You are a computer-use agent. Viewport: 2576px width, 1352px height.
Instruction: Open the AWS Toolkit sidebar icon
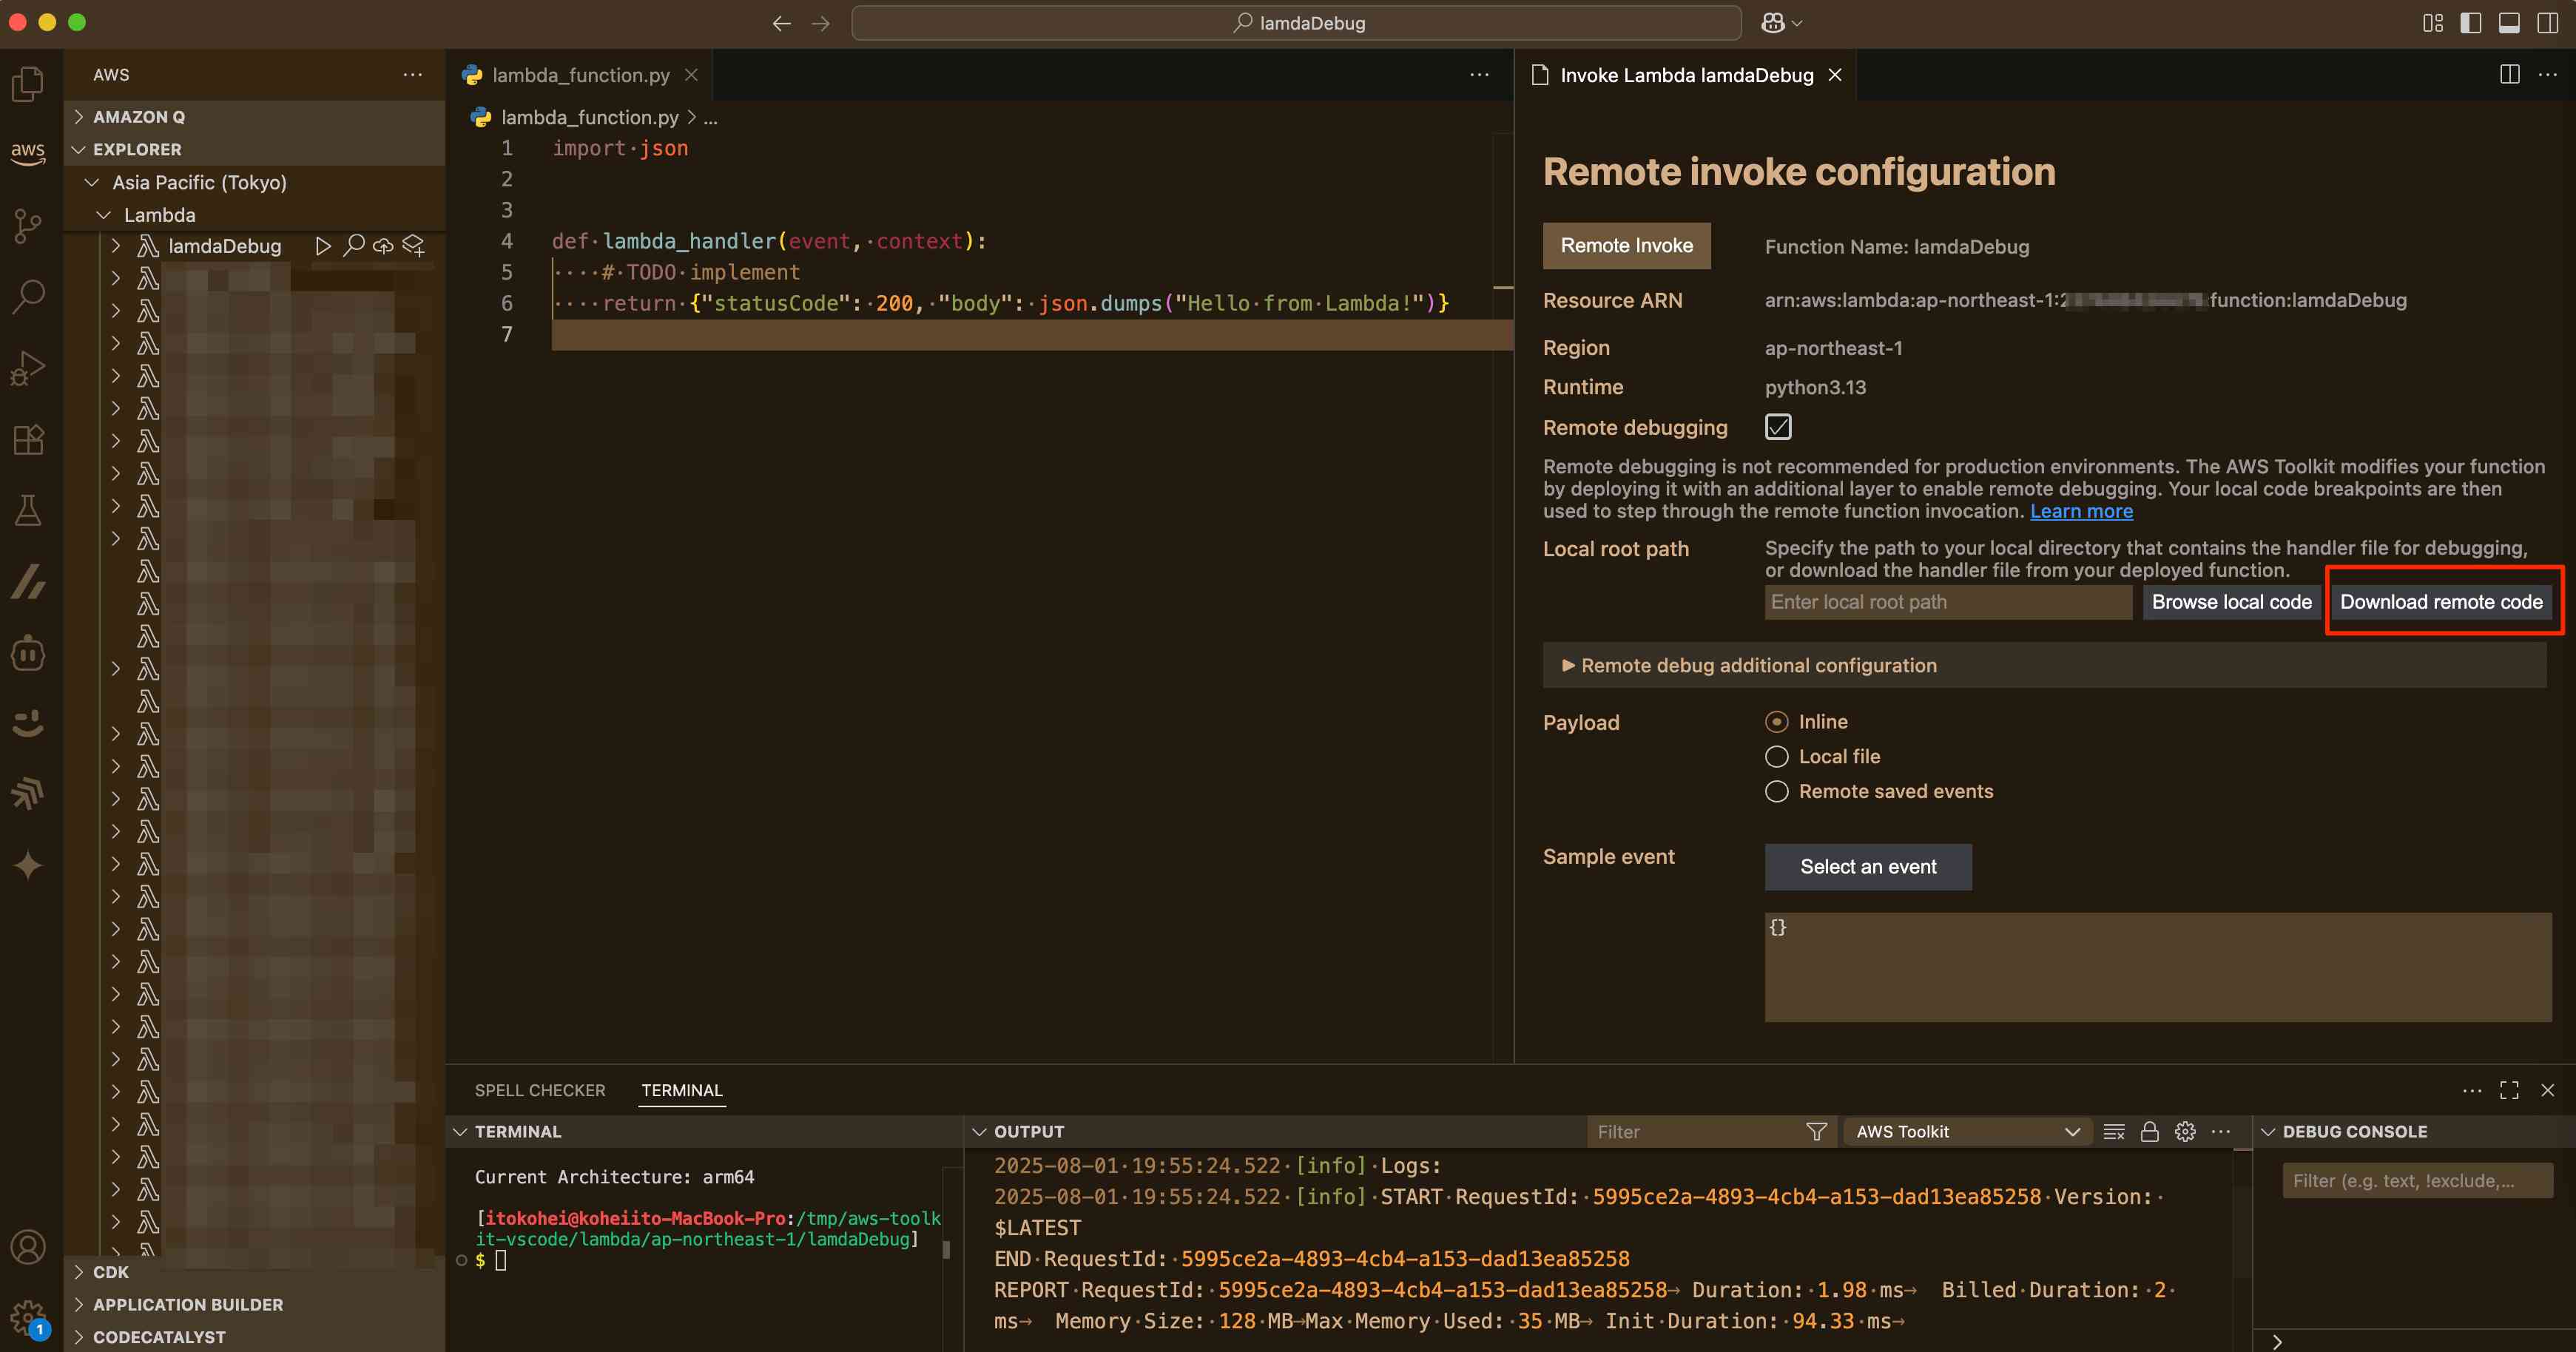[28, 153]
